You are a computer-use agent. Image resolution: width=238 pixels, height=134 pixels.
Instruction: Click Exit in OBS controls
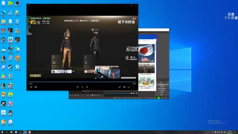pos(162,95)
